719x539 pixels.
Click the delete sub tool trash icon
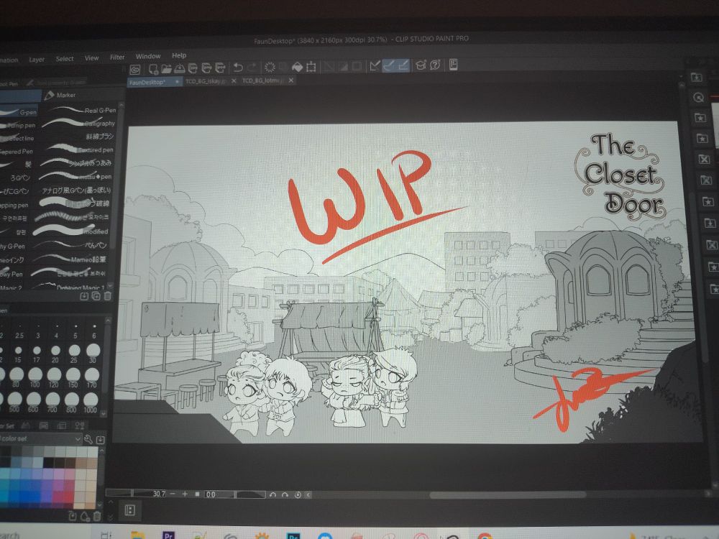click(x=107, y=296)
